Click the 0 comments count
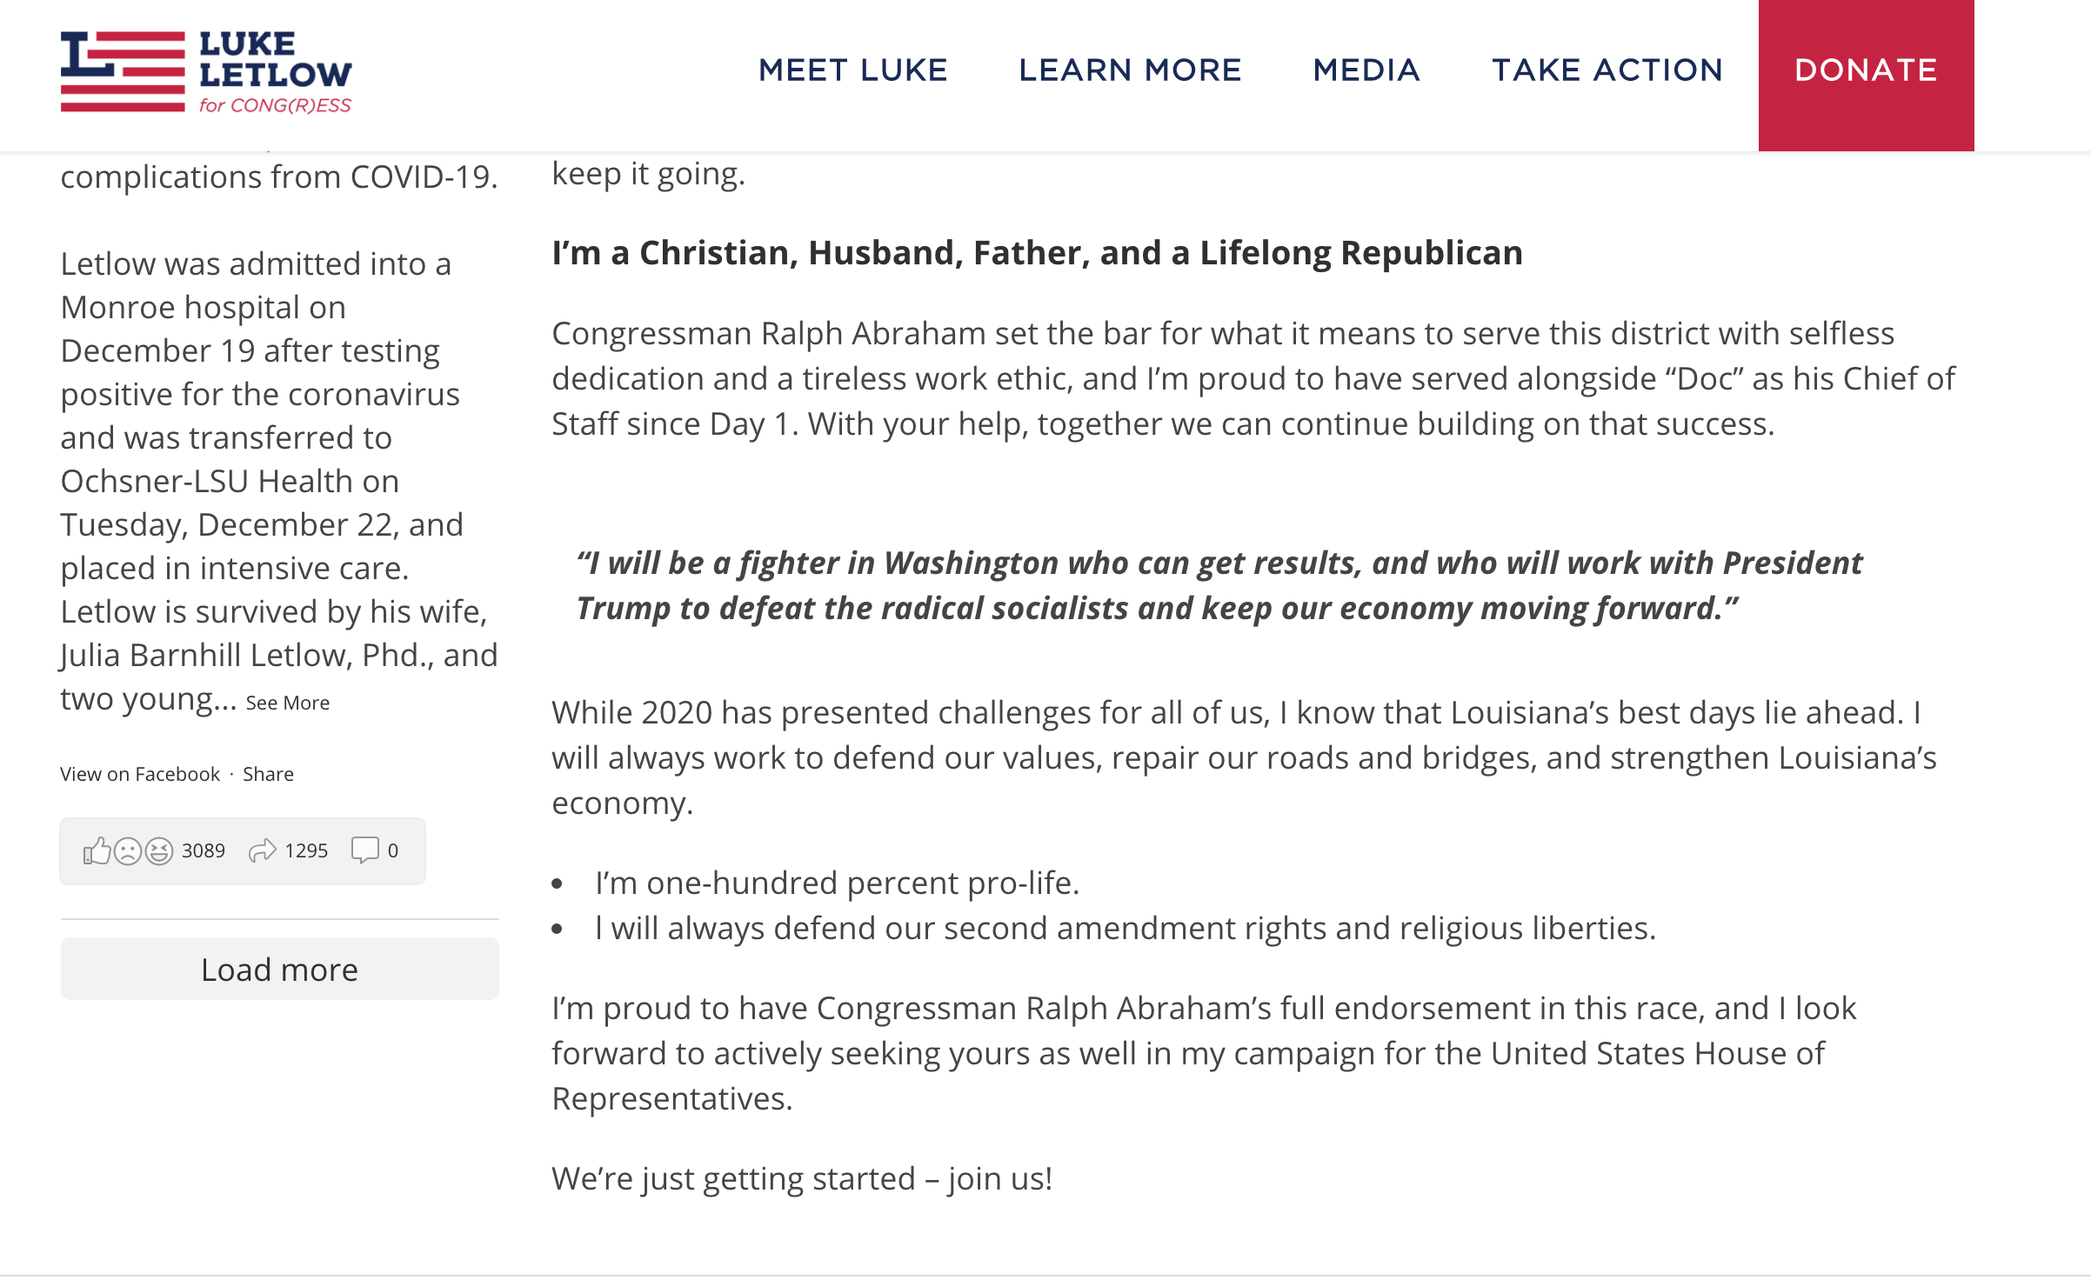 coord(393,850)
